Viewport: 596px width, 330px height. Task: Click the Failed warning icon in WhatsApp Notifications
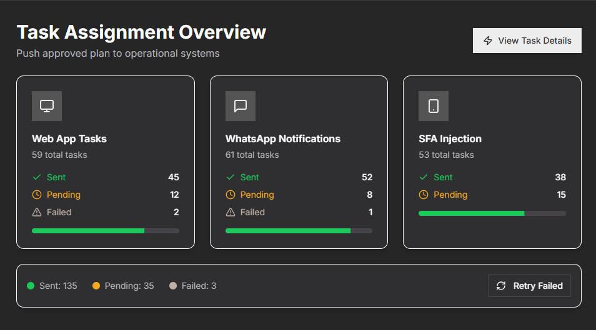coord(231,212)
